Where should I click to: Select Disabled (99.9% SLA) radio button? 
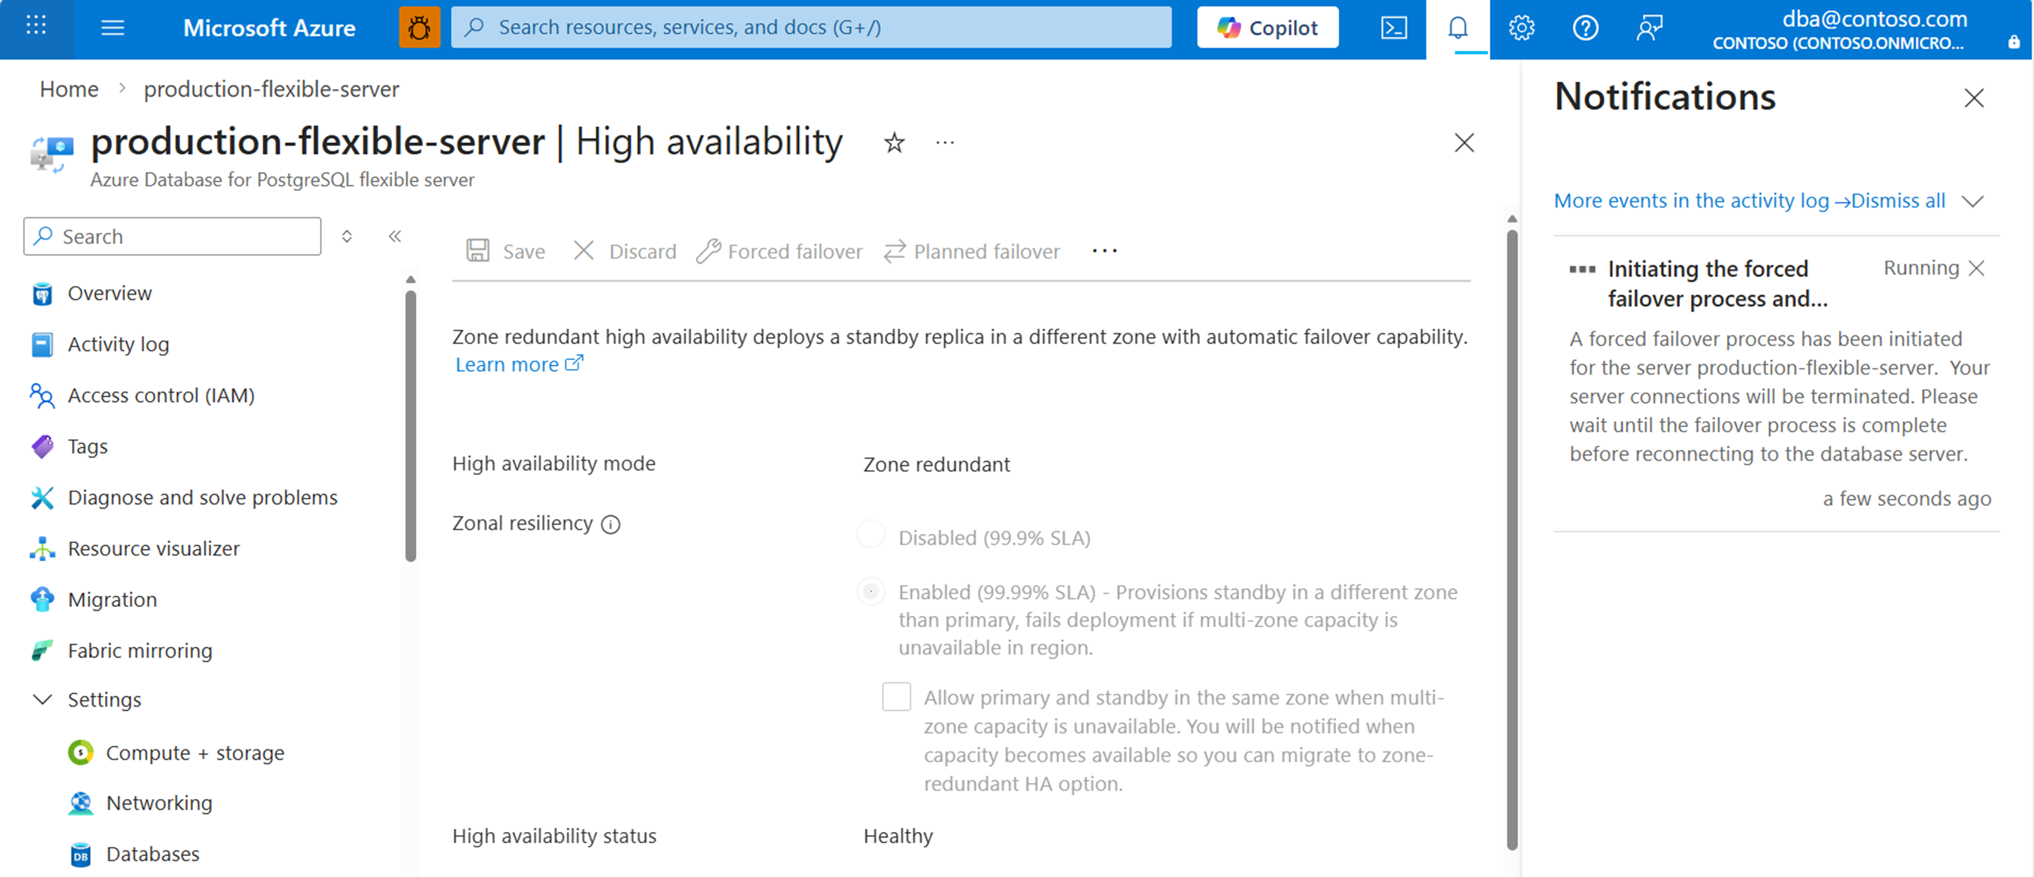[x=871, y=535]
